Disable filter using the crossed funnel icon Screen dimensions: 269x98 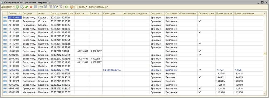[x=61, y=7]
